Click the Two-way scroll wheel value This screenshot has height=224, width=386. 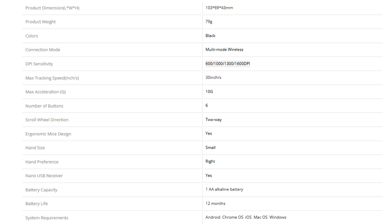(x=214, y=119)
